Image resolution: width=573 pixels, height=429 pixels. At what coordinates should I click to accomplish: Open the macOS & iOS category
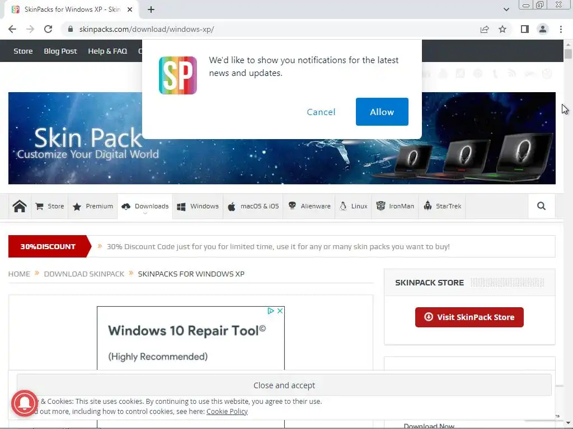click(x=253, y=206)
